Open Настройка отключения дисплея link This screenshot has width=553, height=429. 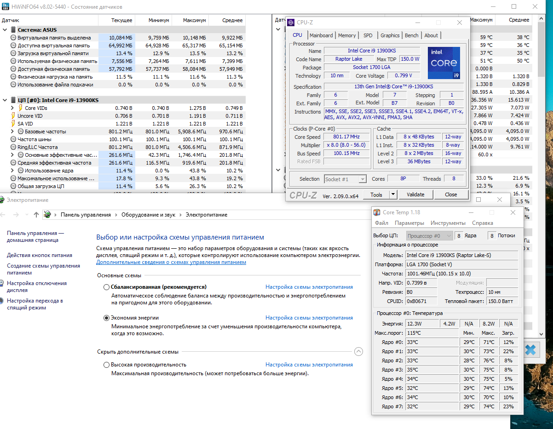tap(37, 286)
